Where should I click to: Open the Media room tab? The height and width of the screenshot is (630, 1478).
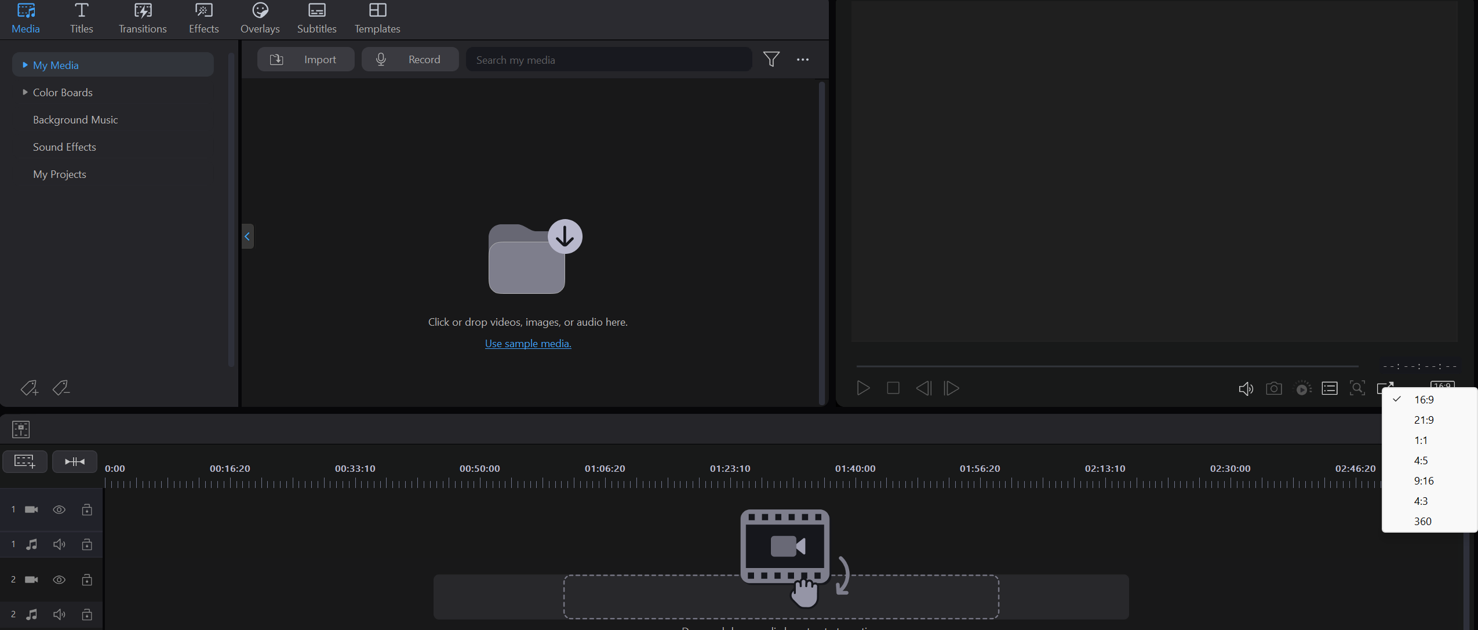coord(26,19)
